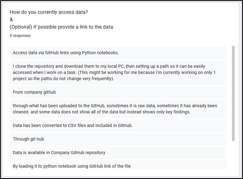Click 'CSV files' text in the fifth response
The width and height of the screenshot is (243, 179).
click(x=77, y=125)
